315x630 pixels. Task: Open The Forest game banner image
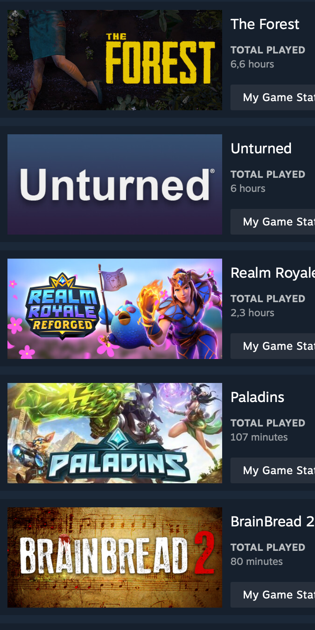point(115,60)
